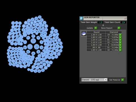This screenshot has width=136, height=102.
Task: Click green arrow for 1.30 X 1.30 row
Action: pyautogui.click(x=120, y=35)
